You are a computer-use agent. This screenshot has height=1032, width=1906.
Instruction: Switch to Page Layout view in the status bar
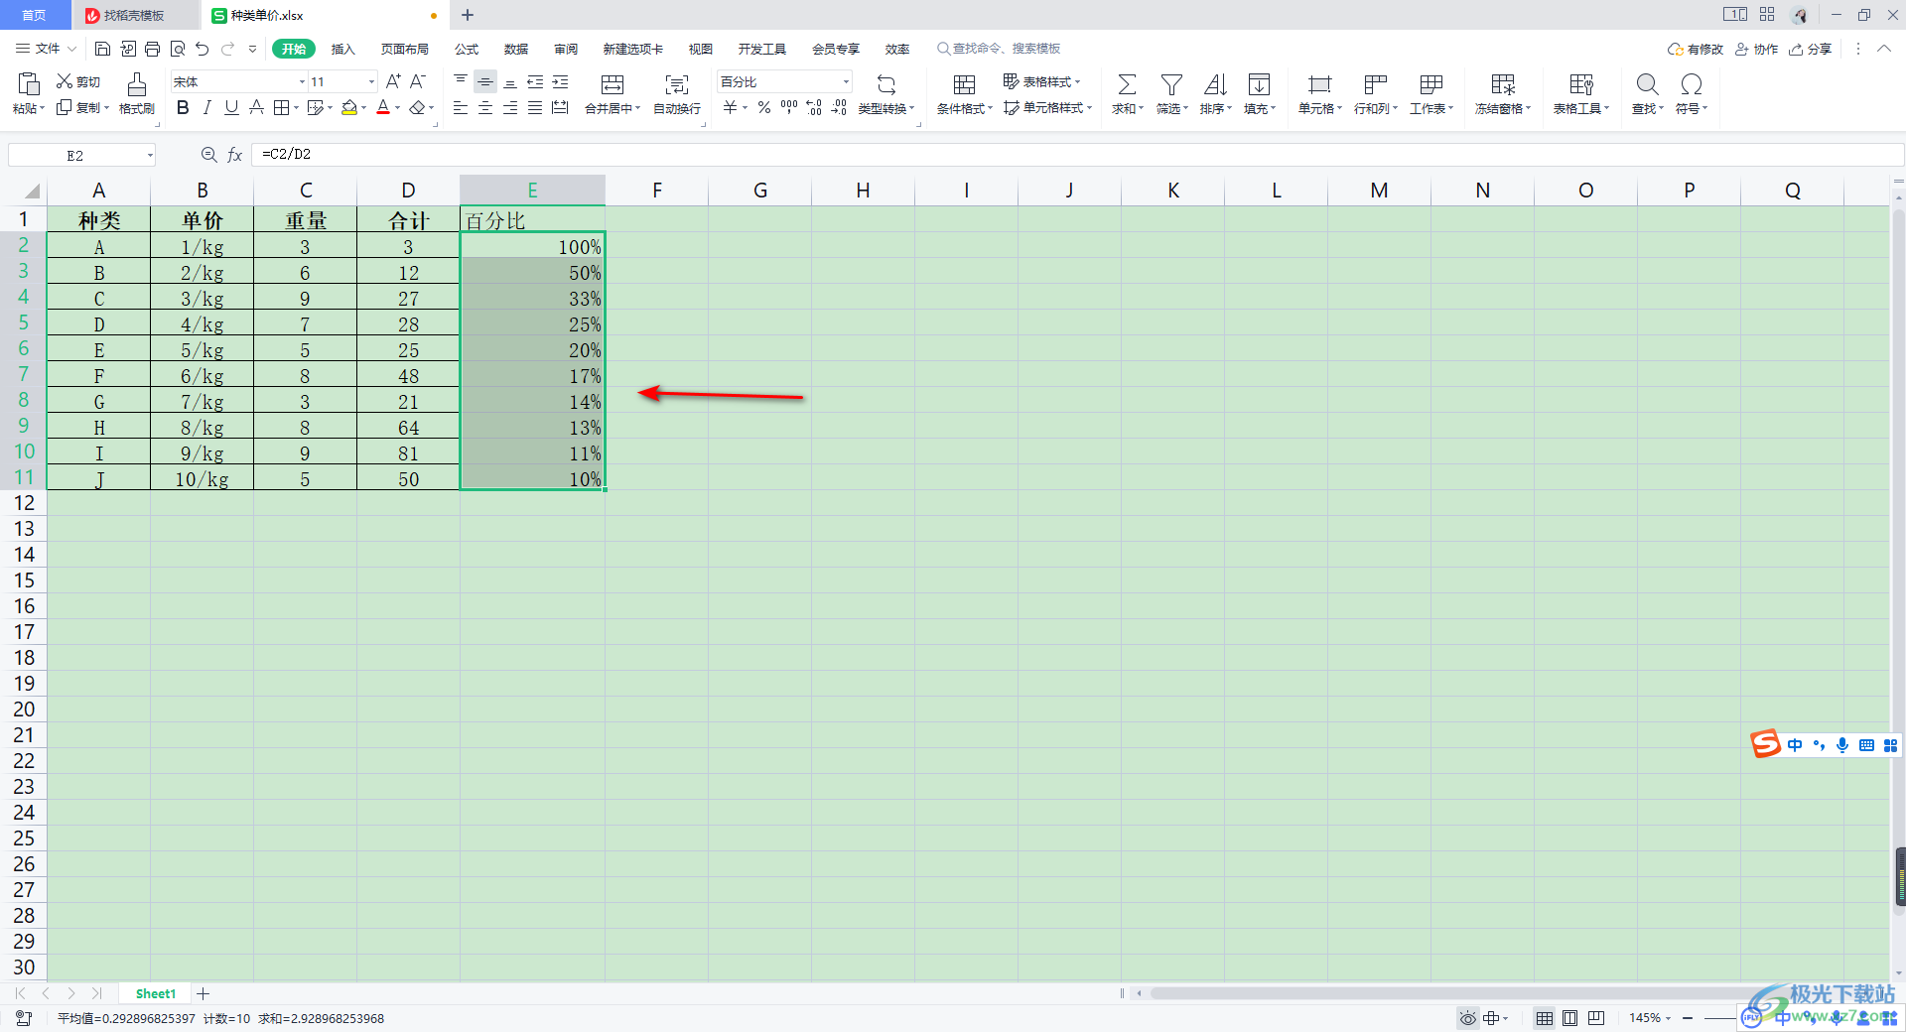click(x=1570, y=1018)
